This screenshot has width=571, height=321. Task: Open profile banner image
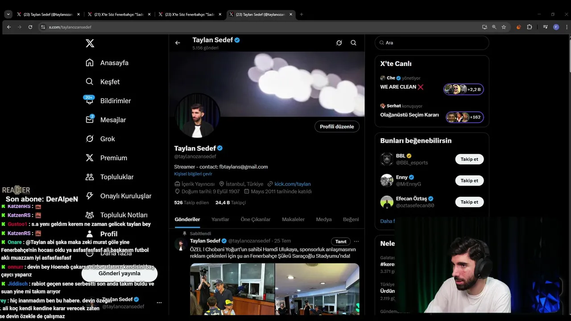click(x=267, y=84)
